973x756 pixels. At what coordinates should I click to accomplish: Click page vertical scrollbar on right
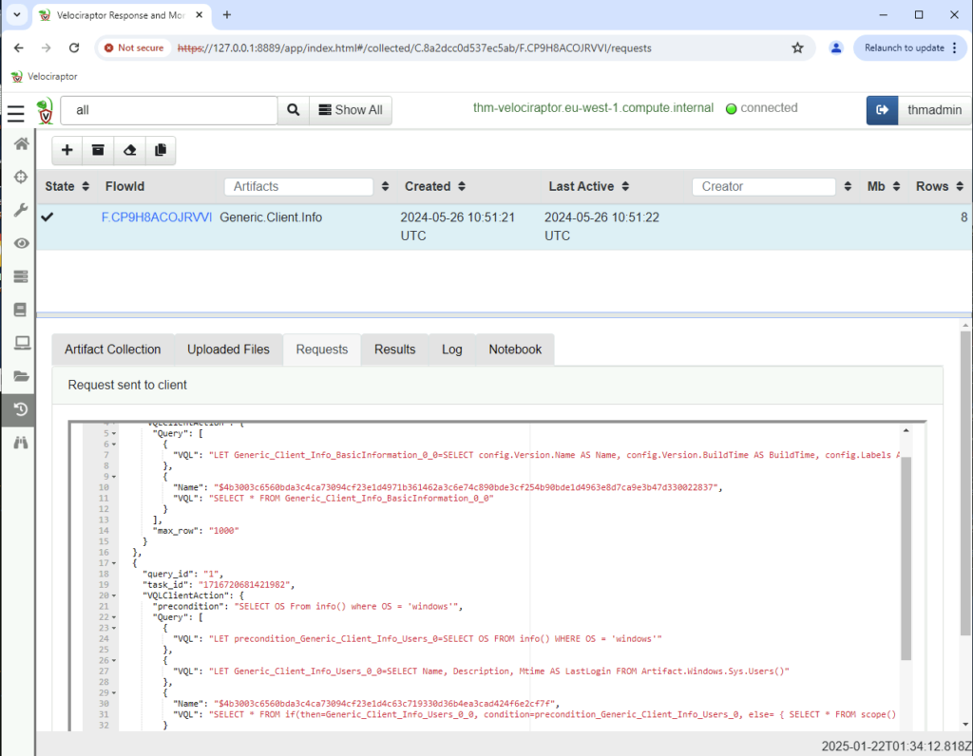[x=965, y=482]
